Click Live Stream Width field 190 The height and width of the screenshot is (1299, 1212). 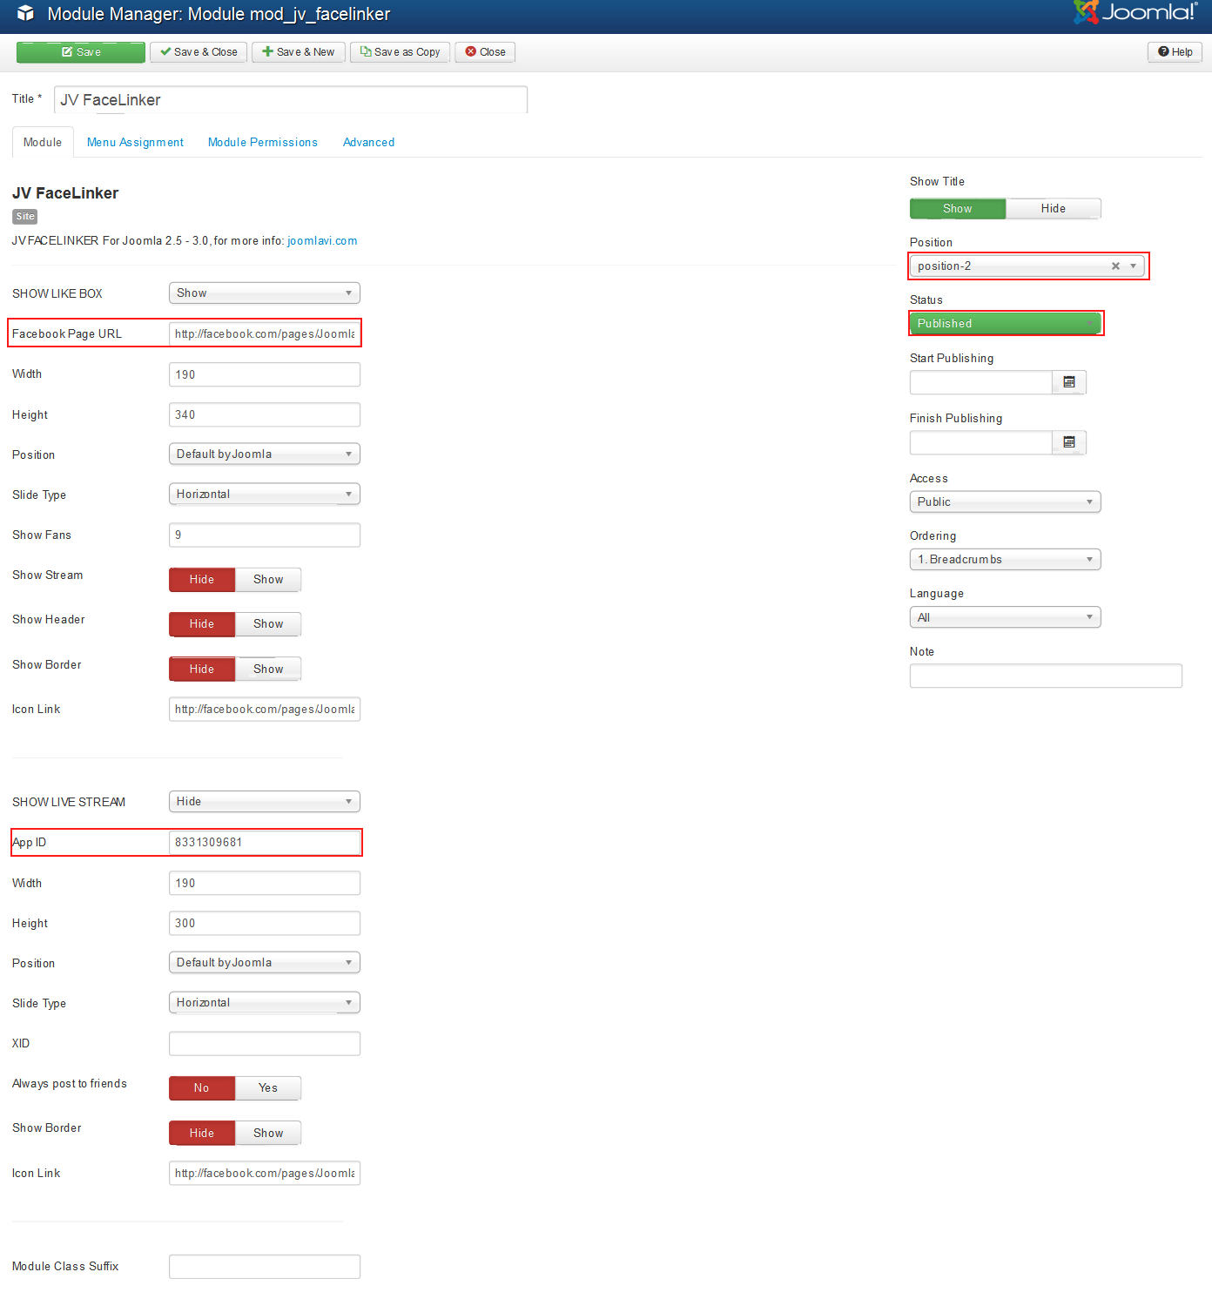click(265, 884)
